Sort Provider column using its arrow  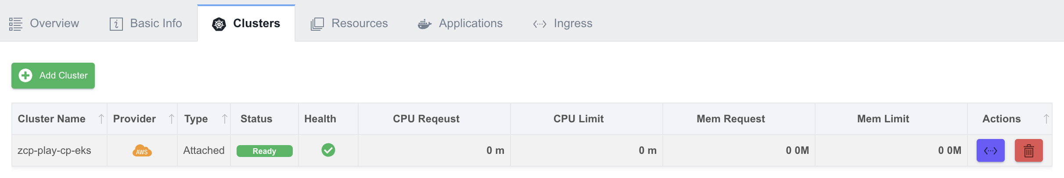tap(172, 119)
